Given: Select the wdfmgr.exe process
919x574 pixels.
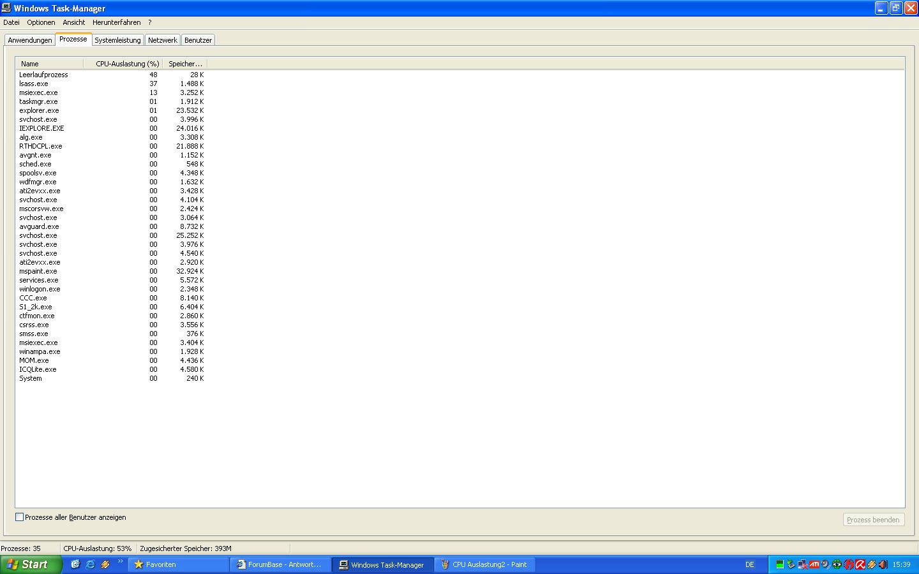Looking at the screenshot, I should point(112,182).
